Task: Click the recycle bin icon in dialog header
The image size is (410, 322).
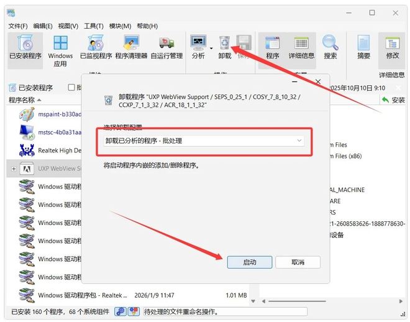Action: click(108, 101)
